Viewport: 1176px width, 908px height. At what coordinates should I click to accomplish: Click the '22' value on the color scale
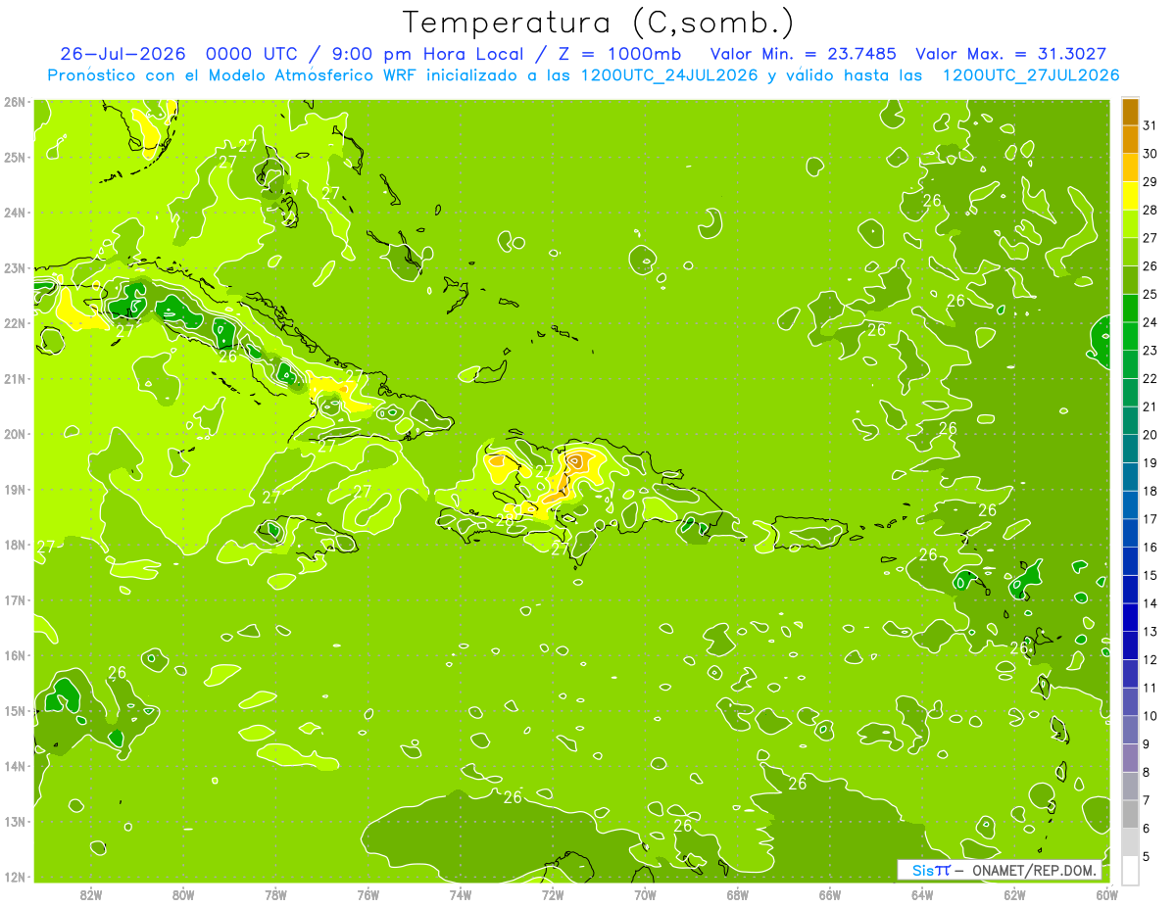(x=1150, y=378)
